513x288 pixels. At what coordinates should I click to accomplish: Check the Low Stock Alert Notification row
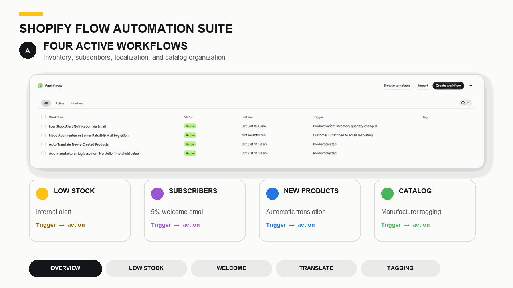point(43,126)
